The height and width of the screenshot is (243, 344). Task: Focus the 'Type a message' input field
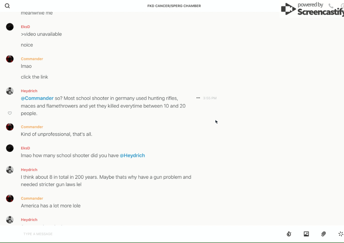click(139, 234)
